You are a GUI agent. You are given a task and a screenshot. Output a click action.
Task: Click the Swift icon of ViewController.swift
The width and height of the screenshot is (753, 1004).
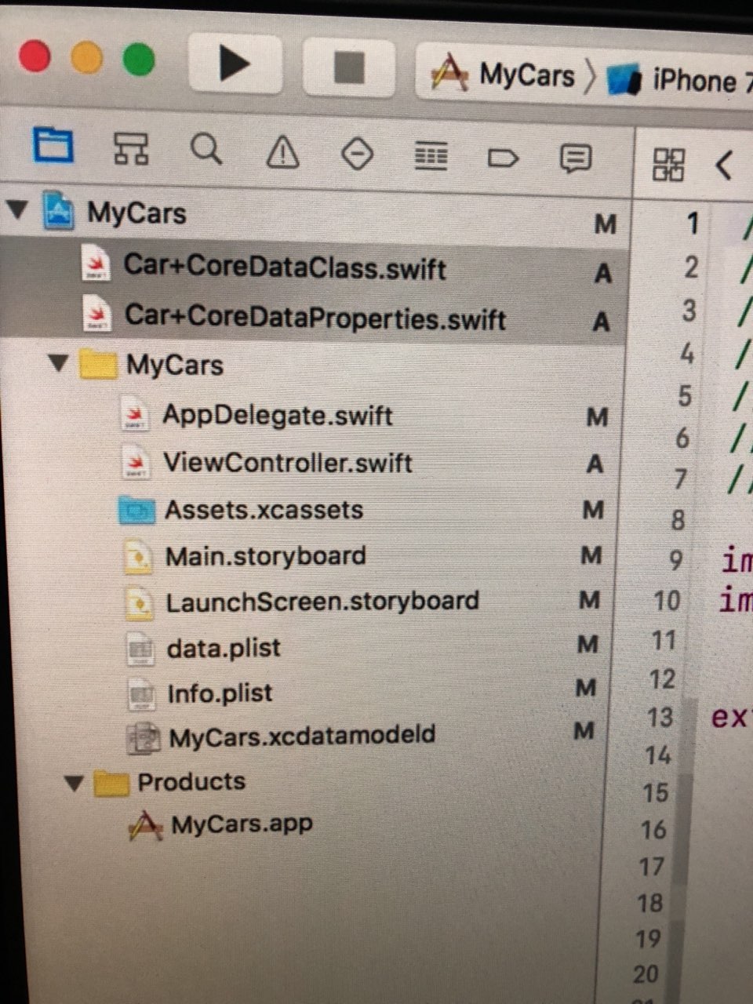pos(137,463)
